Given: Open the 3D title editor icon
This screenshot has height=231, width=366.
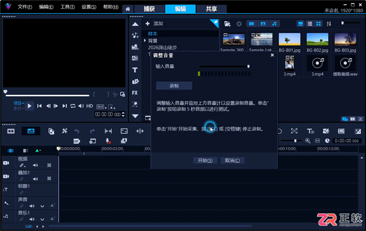Looking at the screenshot, I should (310, 131).
